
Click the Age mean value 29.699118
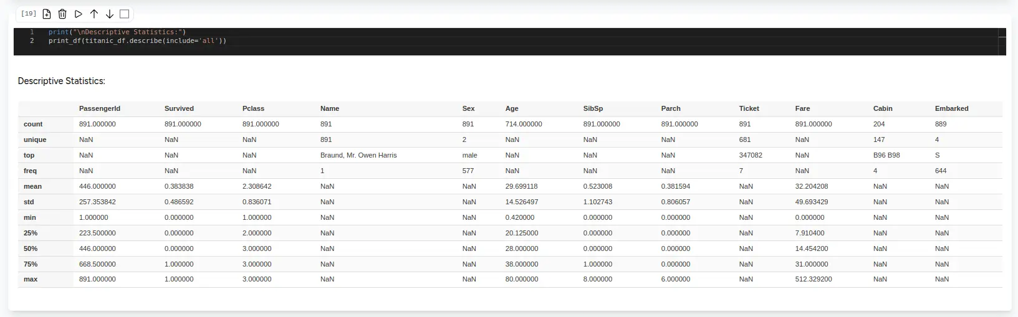[x=522, y=186]
